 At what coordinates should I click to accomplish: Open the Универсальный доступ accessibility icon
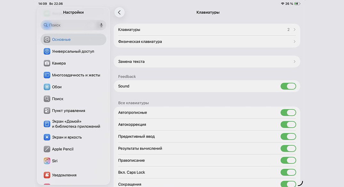click(47, 51)
